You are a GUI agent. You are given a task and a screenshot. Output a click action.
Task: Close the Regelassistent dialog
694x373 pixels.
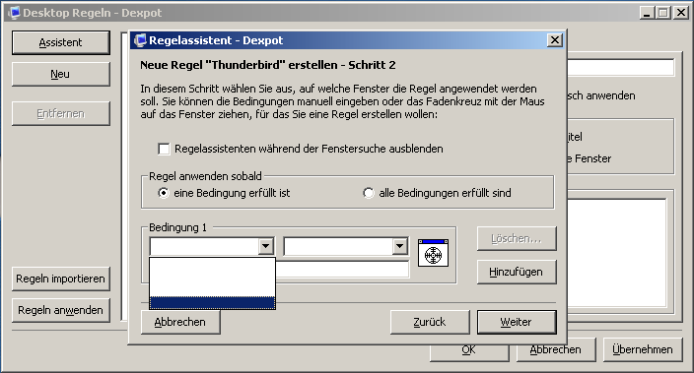pos(555,40)
